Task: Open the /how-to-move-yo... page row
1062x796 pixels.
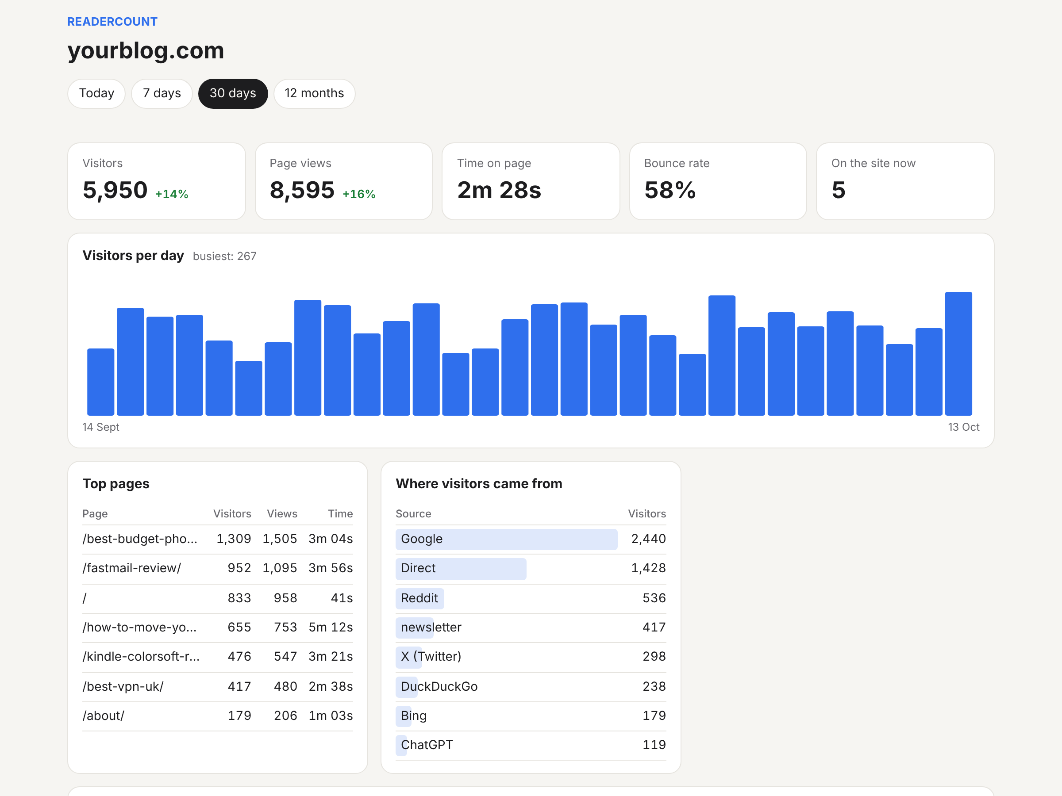Action: (218, 628)
